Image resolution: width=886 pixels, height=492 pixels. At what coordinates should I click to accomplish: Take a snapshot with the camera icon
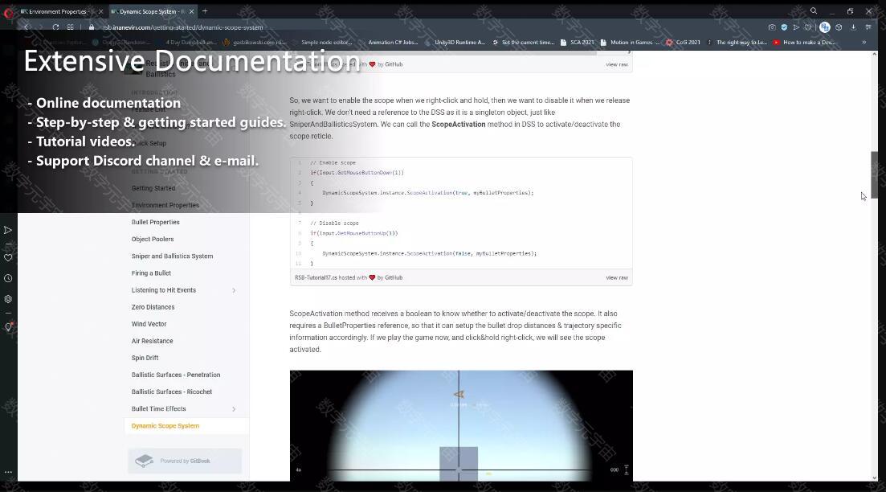click(772, 27)
